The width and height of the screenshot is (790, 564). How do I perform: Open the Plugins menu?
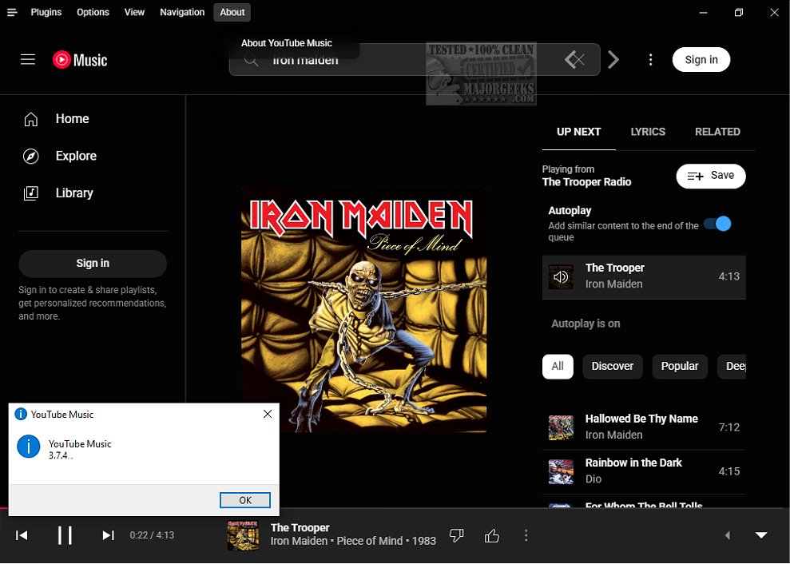[46, 12]
